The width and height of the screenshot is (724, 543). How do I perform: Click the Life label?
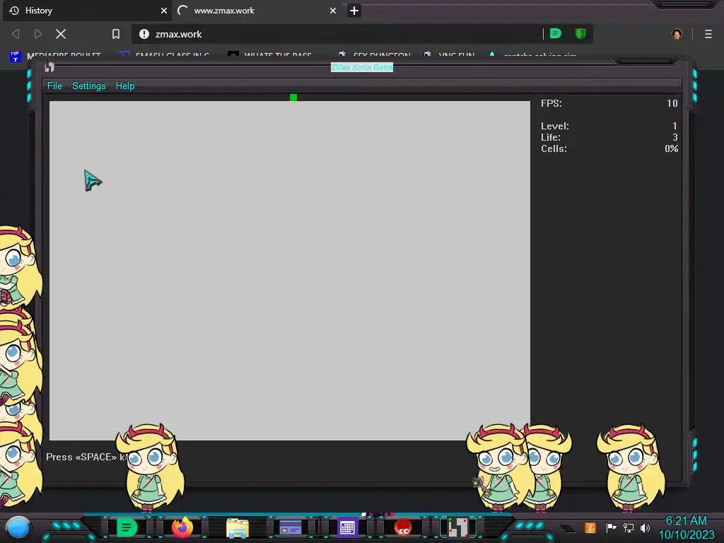coord(551,137)
